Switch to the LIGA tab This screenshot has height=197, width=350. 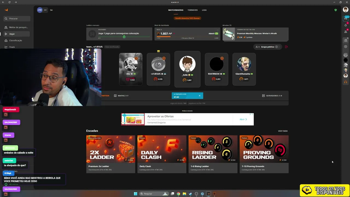(204, 10)
